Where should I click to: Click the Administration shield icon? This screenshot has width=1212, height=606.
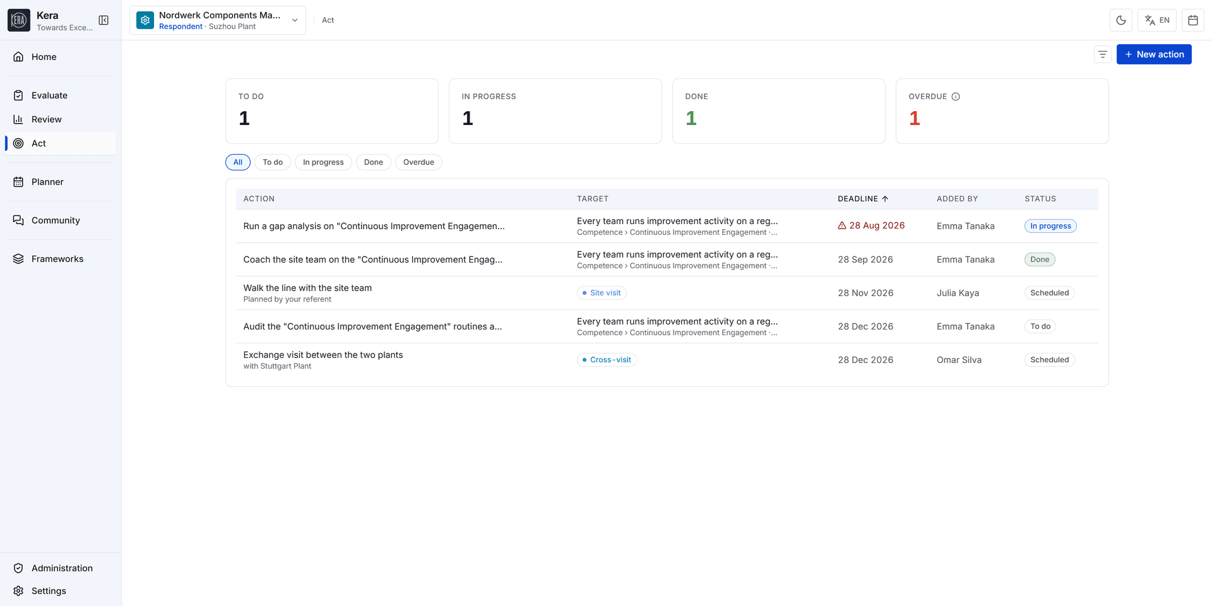18,568
